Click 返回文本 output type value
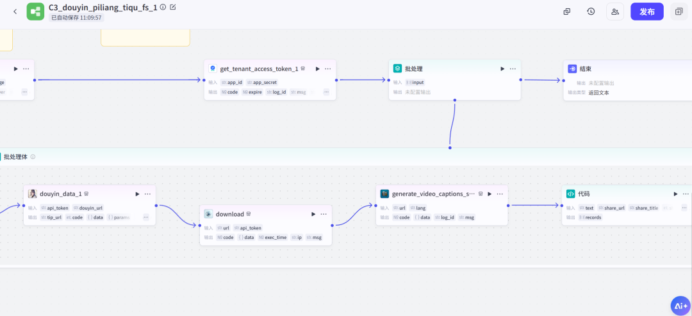This screenshot has width=692, height=316. point(599,93)
